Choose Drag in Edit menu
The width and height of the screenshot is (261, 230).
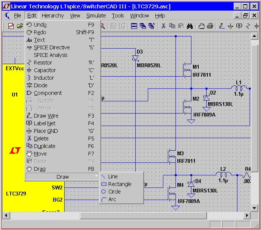click(63, 169)
